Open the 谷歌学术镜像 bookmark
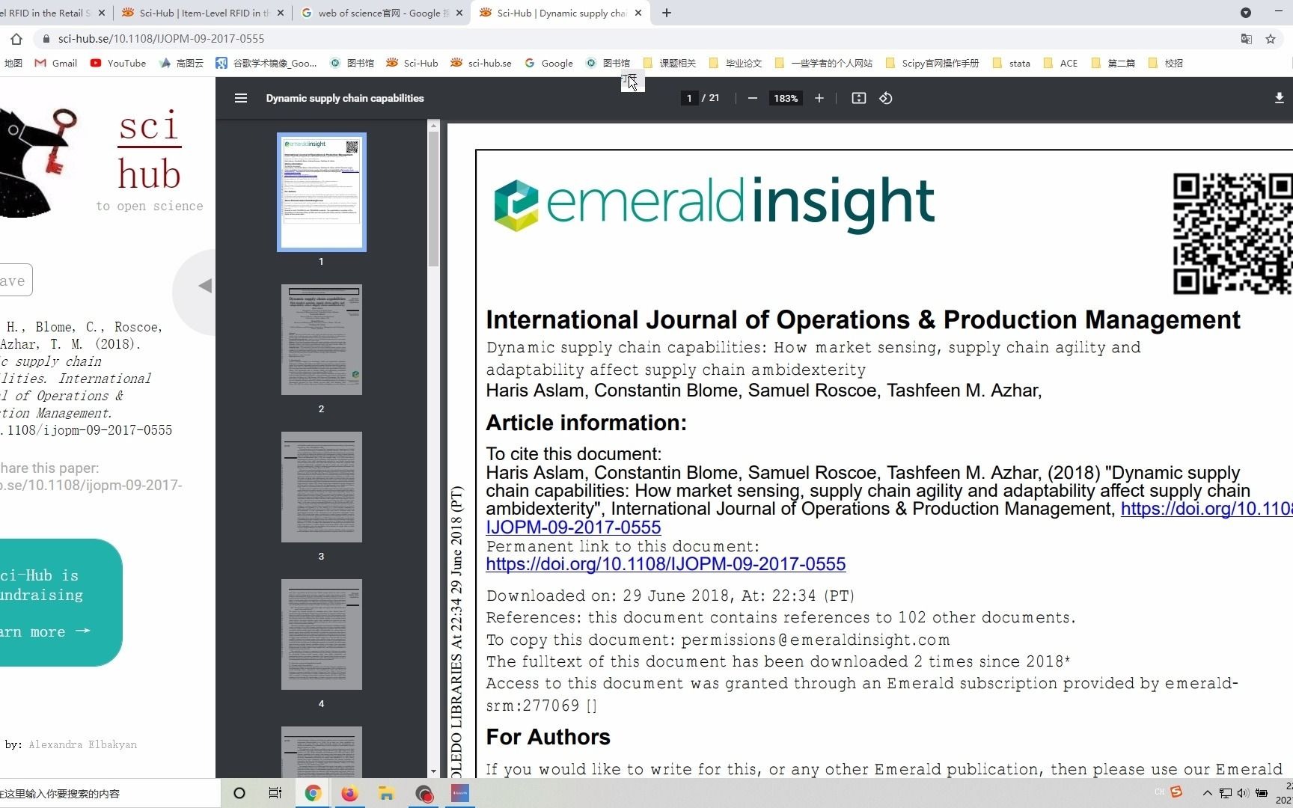 pyautogui.click(x=266, y=63)
